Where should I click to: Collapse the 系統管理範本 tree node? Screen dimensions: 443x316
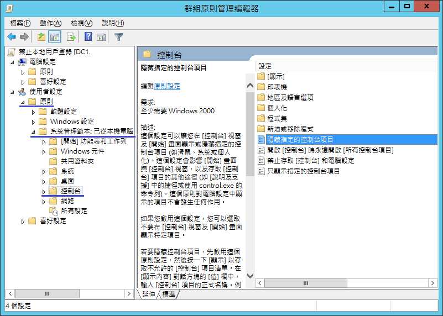[x=33, y=132]
